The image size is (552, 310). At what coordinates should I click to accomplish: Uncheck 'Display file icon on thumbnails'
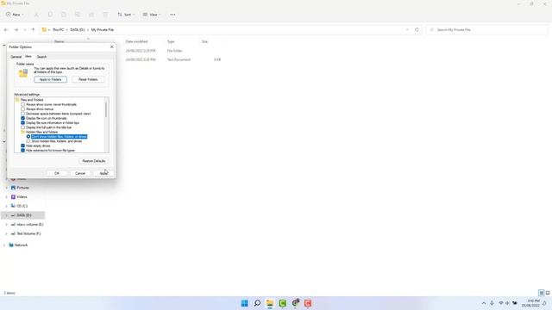[x=23, y=118]
